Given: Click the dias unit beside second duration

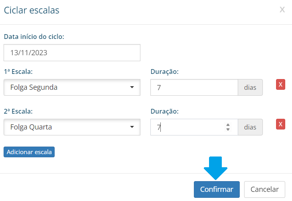Looking at the screenshot, I should (250, 127).
